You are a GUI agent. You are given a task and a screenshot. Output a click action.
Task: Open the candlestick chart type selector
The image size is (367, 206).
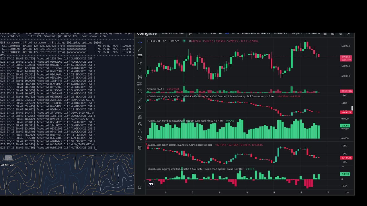pyautogui.click(x=190, y=33)
